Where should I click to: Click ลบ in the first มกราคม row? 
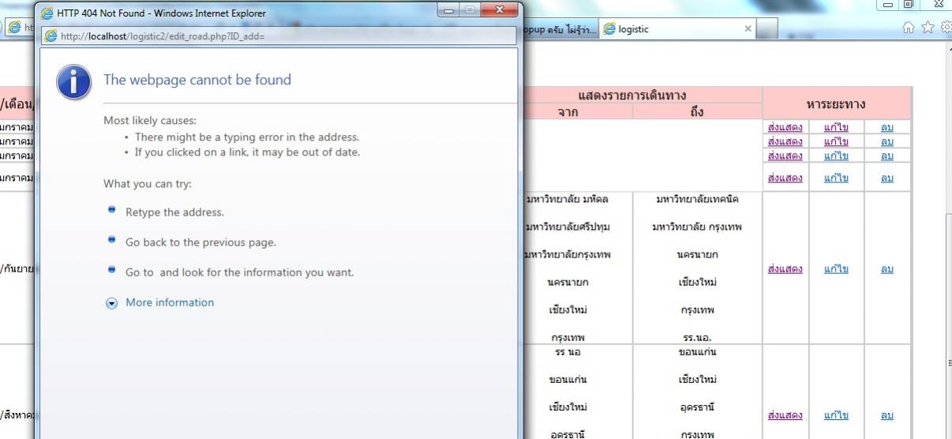click(887, 127)
